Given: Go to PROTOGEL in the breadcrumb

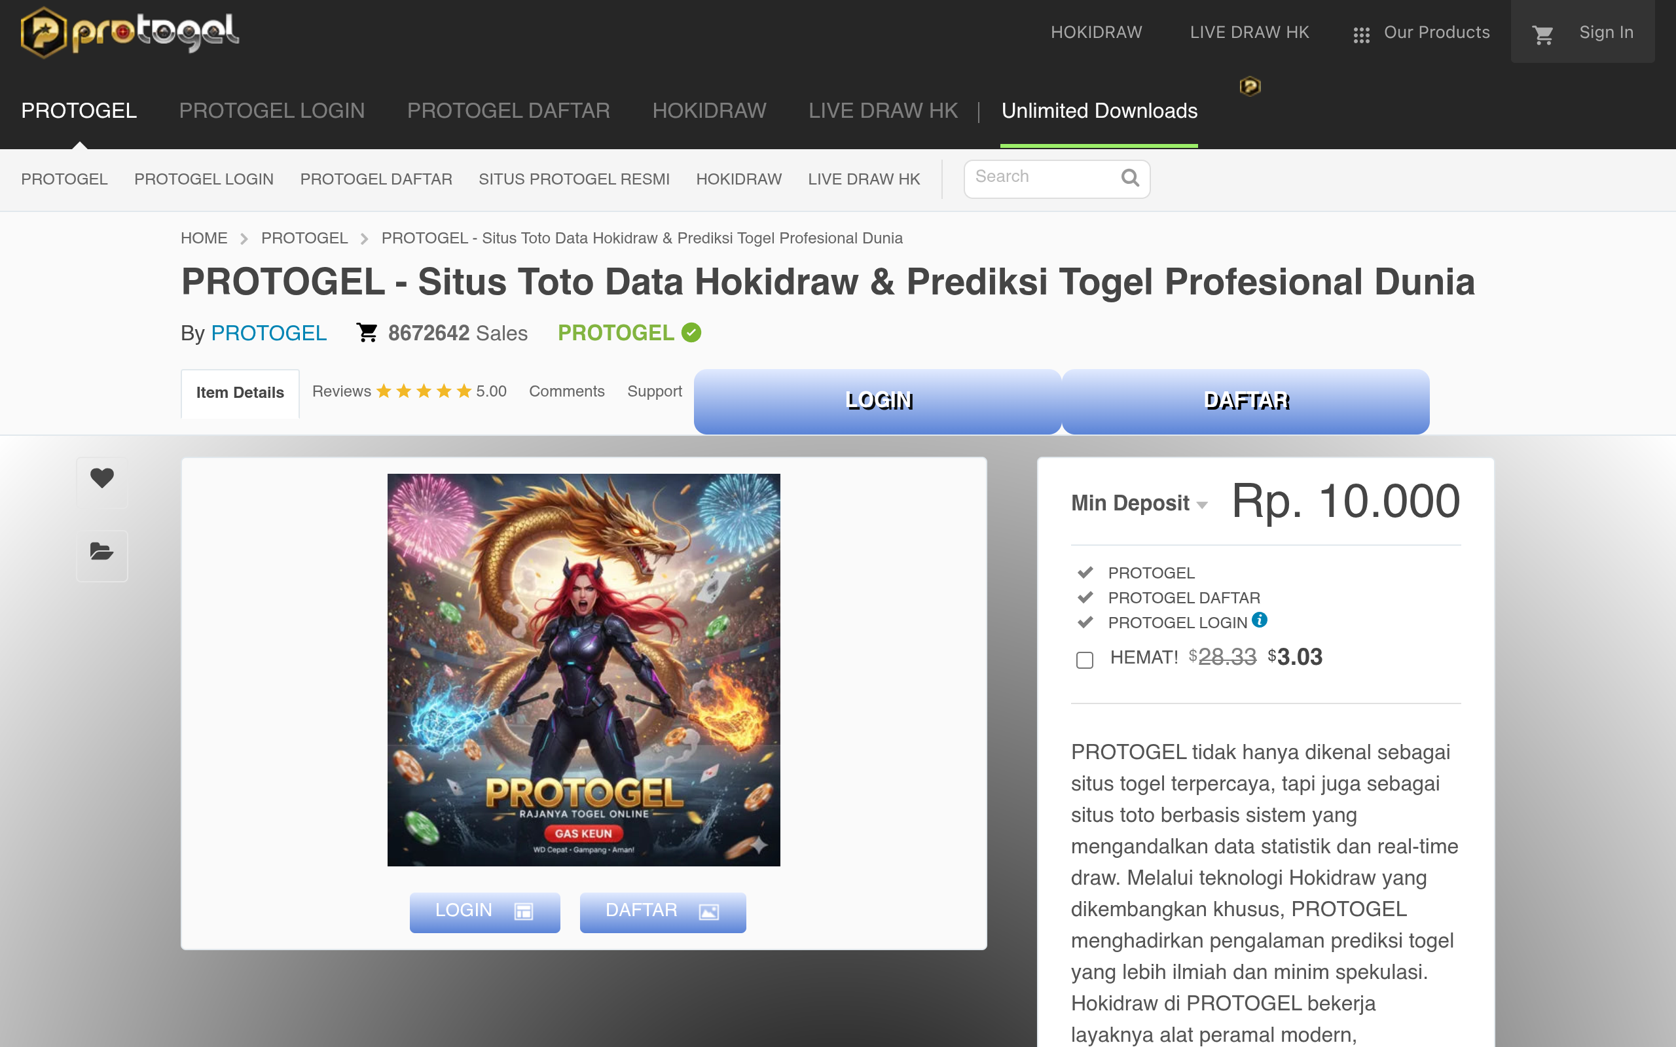Looking at the screenshot, I should pyautogui.click(x=304, y=238).
